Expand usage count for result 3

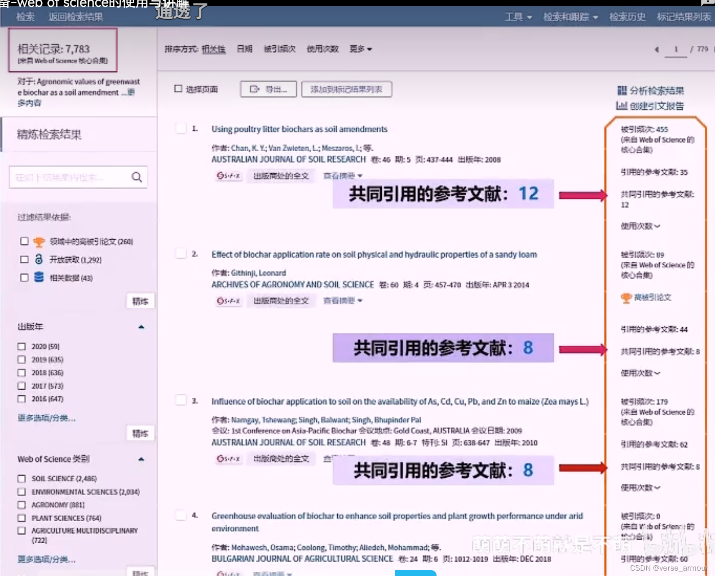pyautogui.click(x=640, y=488)
